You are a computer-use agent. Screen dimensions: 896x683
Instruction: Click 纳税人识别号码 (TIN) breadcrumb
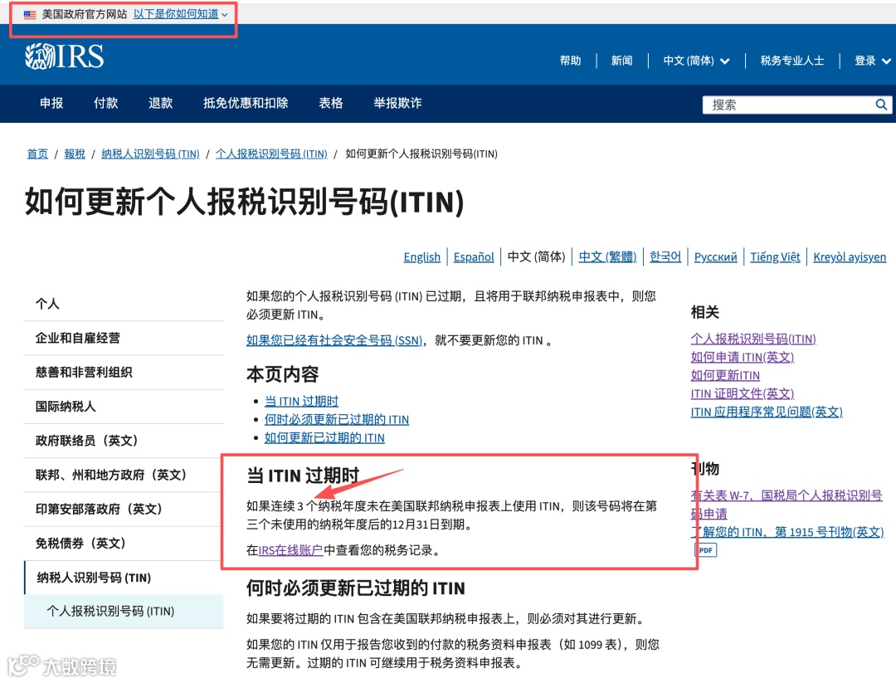pyautogui.click(x=150, y=154)
